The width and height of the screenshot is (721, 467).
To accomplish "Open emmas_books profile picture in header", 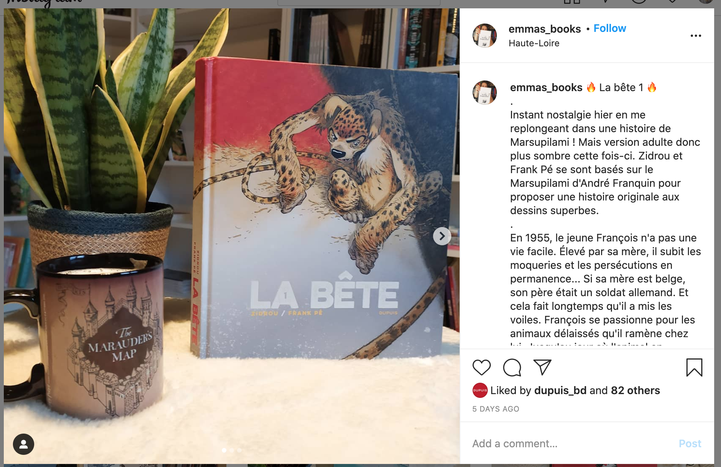I will click(484, 36).
